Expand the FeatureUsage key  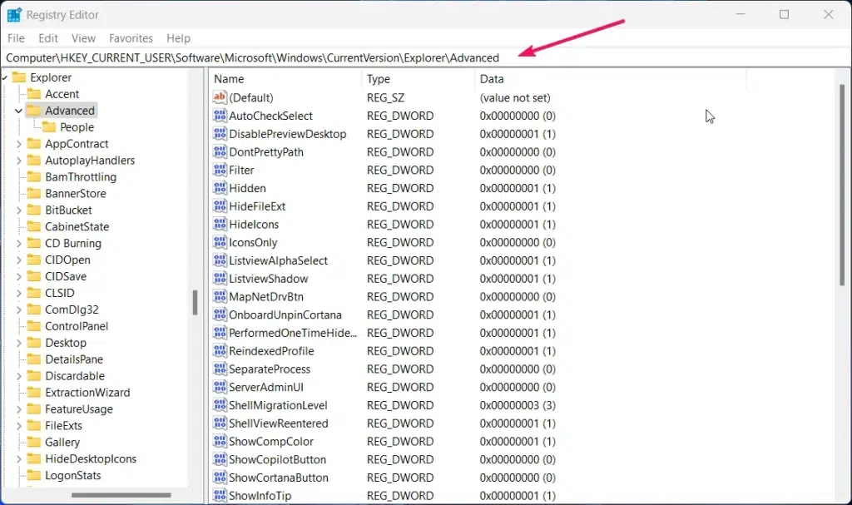tap(18, 408)
